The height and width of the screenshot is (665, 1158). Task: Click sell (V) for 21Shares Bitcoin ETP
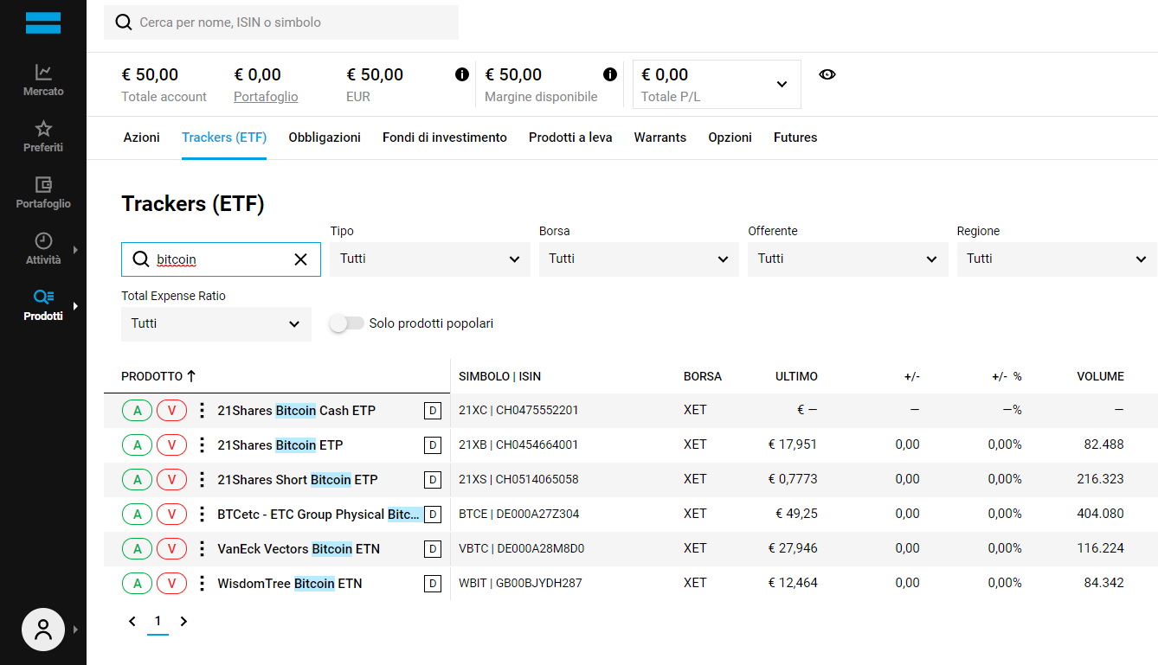tap(171, 445)
